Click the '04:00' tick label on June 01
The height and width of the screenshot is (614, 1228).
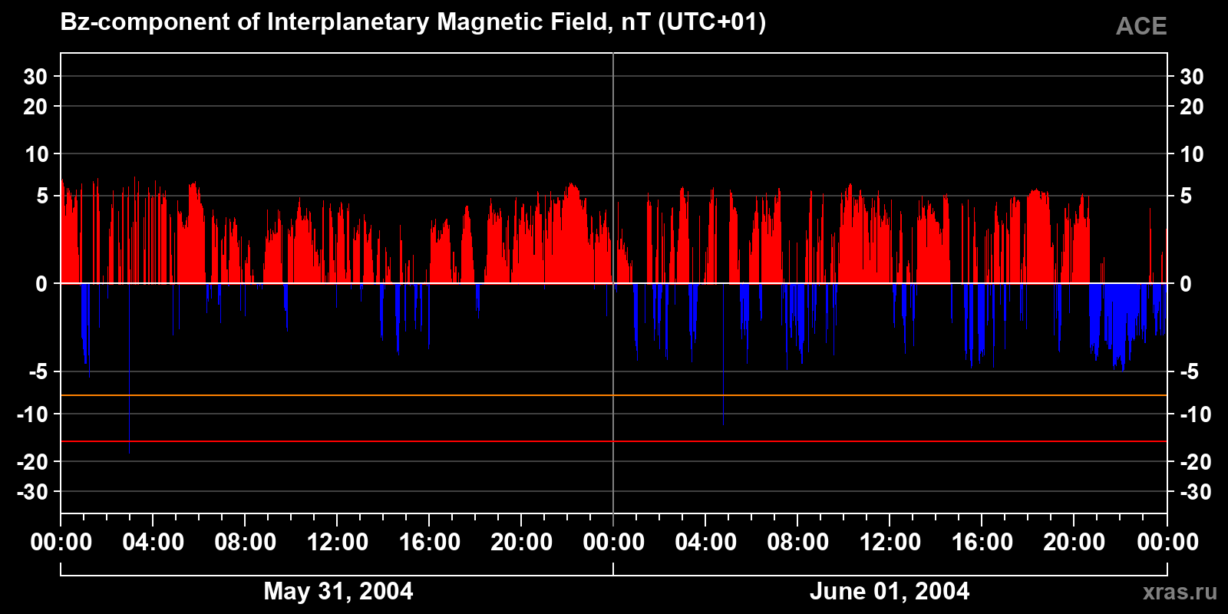tap(706, 542)
